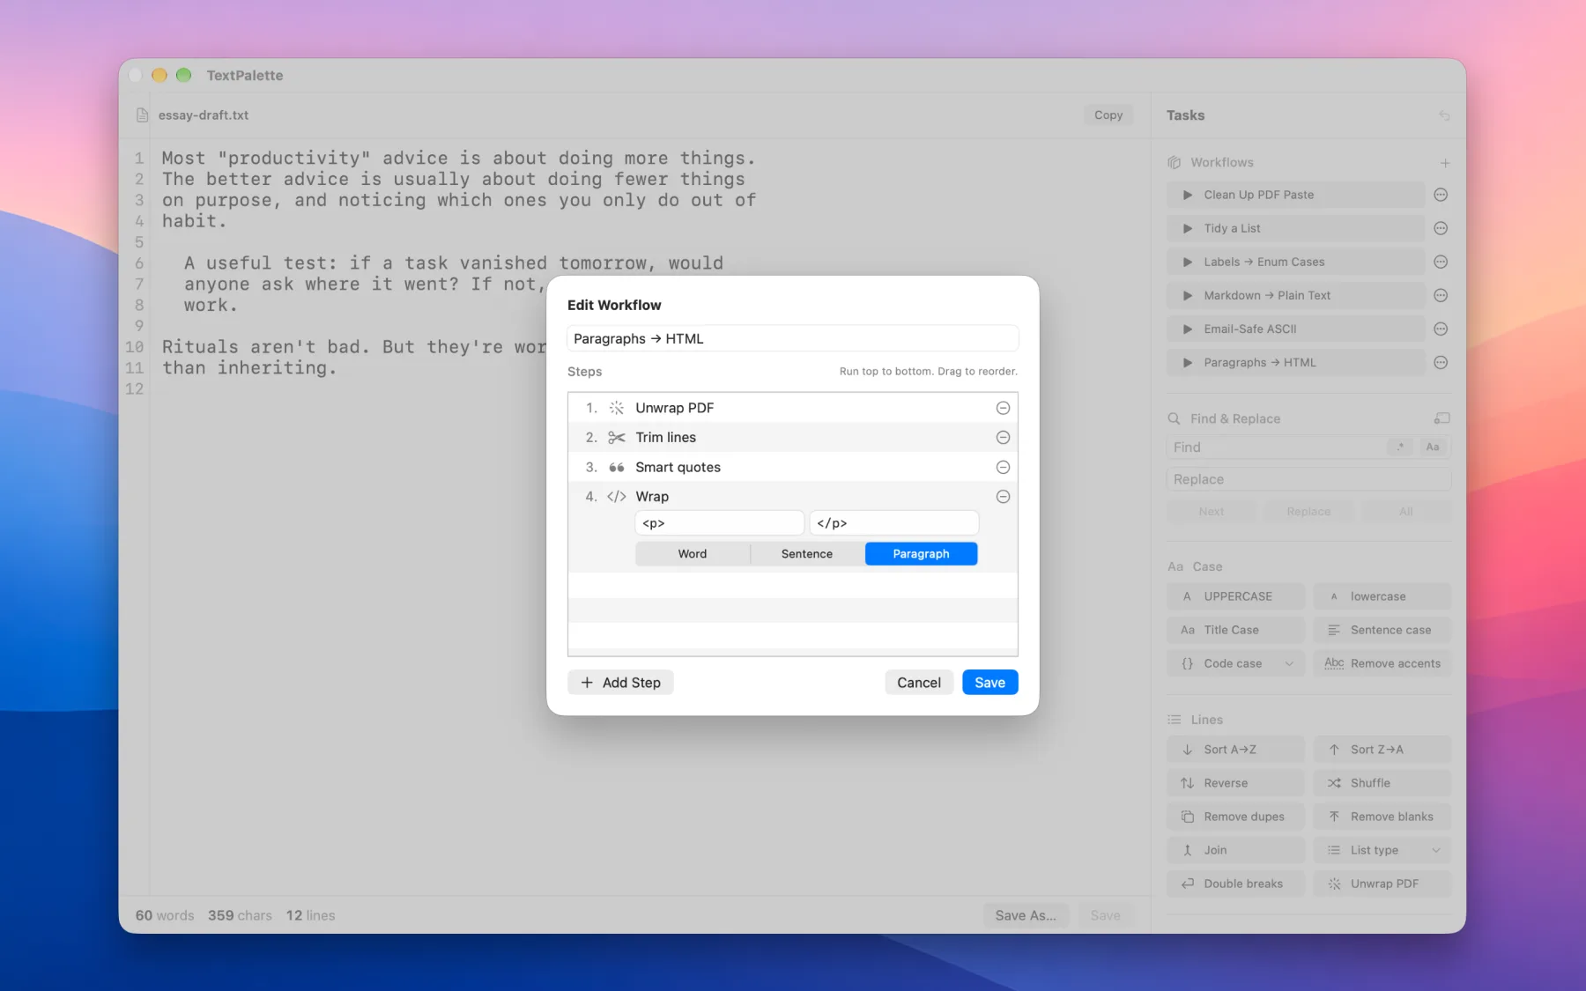Run the Clean Up PDF Paste workflow
Viewport: 1586px width, 991px height.
tap(1295, 195)
